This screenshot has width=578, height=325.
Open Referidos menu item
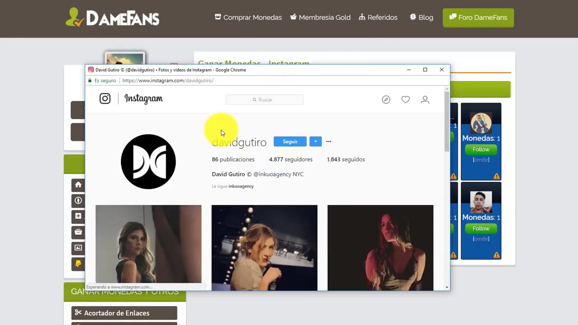point(378,18)
